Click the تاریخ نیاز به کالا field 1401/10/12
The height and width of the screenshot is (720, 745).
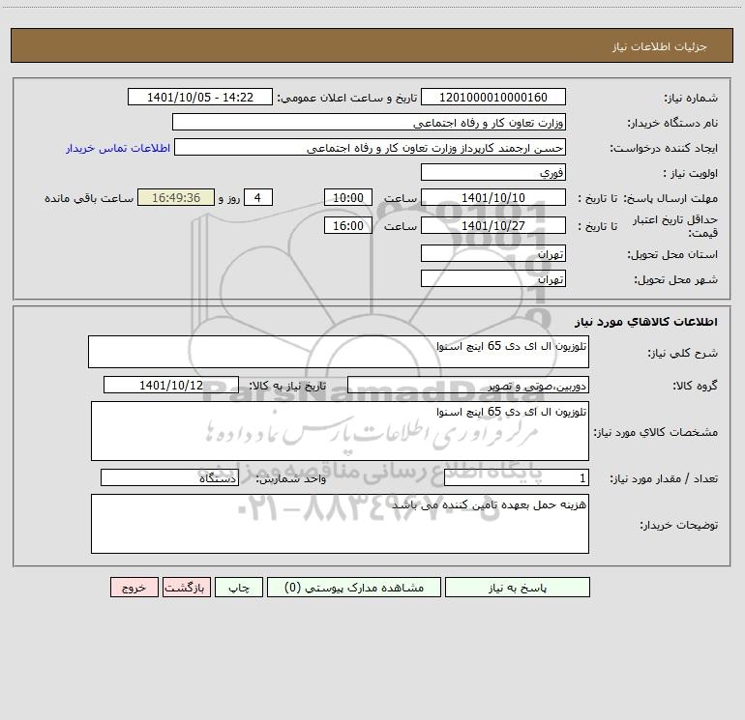point(171,385)
